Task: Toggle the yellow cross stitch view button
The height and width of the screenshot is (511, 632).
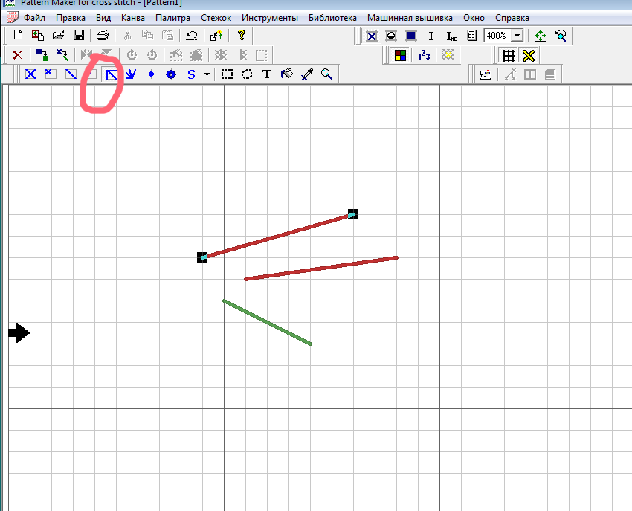Action: (x=528, y=55)
